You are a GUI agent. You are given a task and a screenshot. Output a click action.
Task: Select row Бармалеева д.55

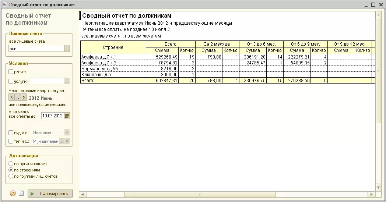pos(113,69)
